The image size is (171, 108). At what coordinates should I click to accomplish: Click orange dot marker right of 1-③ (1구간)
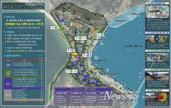[92, 69]
